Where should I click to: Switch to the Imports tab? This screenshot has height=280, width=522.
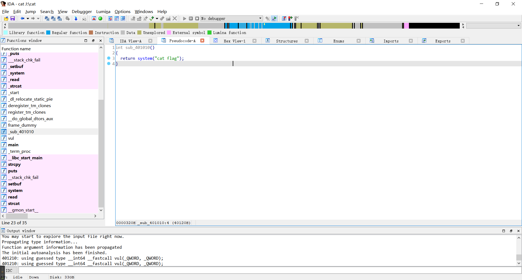point(391,41)
